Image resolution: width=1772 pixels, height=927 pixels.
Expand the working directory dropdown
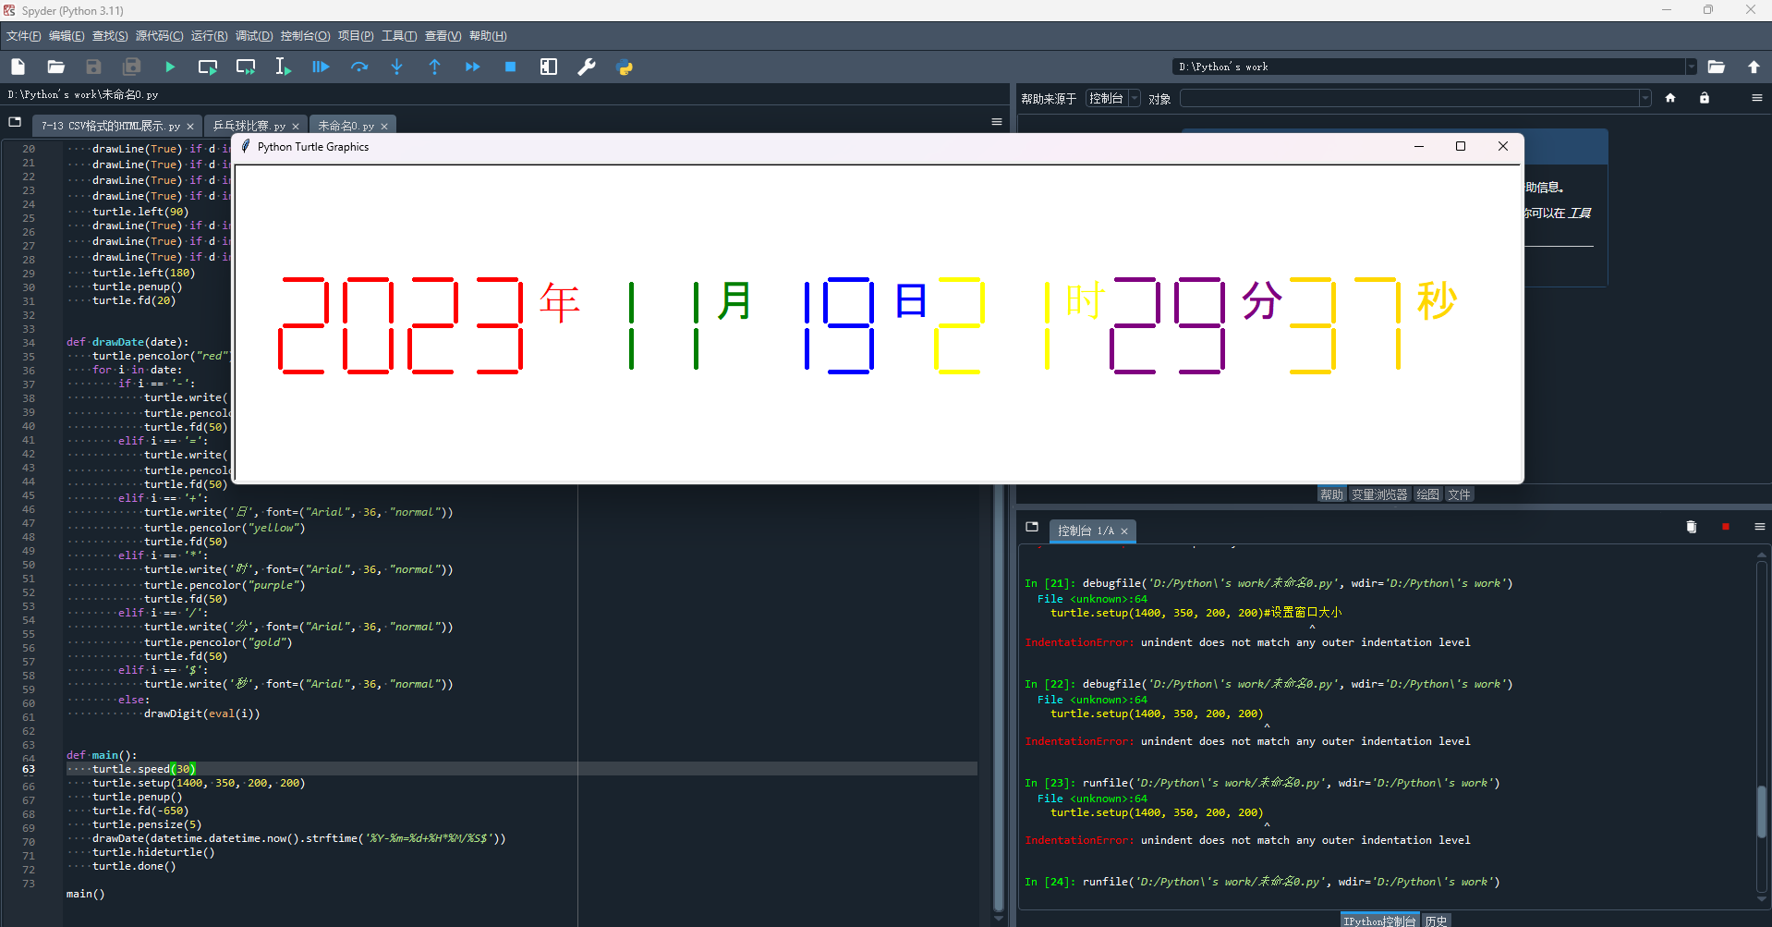[1692, 67]
